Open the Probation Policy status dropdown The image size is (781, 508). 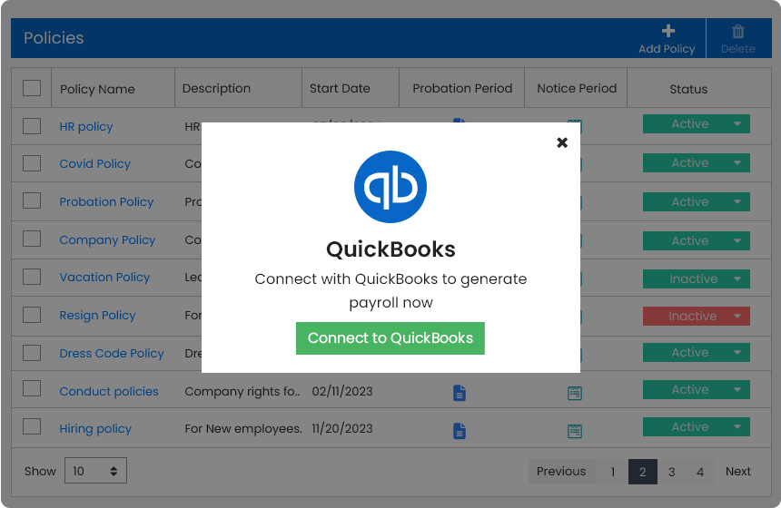696,201
